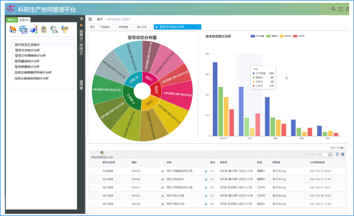The image size is (354, 216).
Task: Select the 型号文件统计分析 active tab
Action: (x=177, y=27)
